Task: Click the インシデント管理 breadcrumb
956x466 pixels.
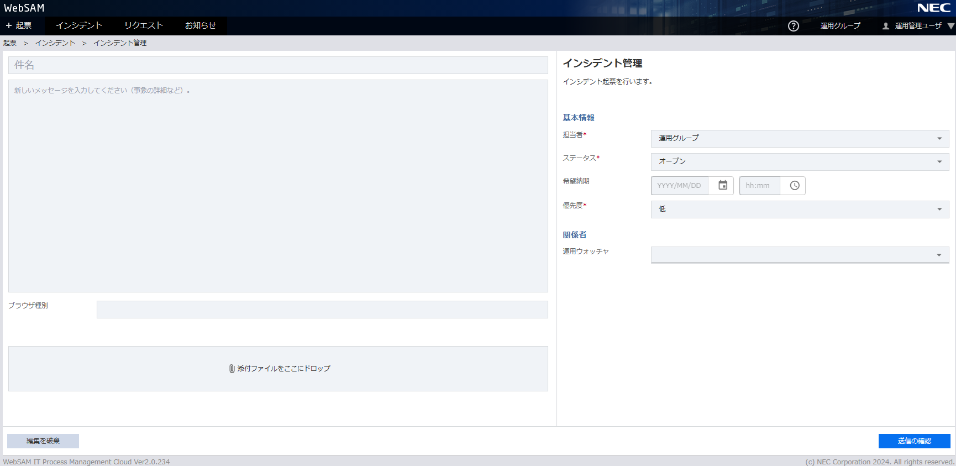Action: (120, 43)
